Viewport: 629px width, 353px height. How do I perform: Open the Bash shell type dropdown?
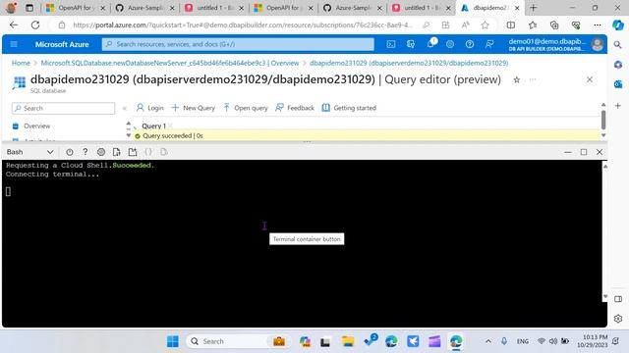coord(30,152)
